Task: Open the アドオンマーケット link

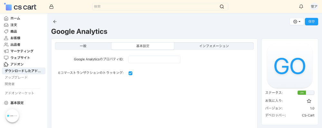Action: pyautogui.click(x=19, y=93)
